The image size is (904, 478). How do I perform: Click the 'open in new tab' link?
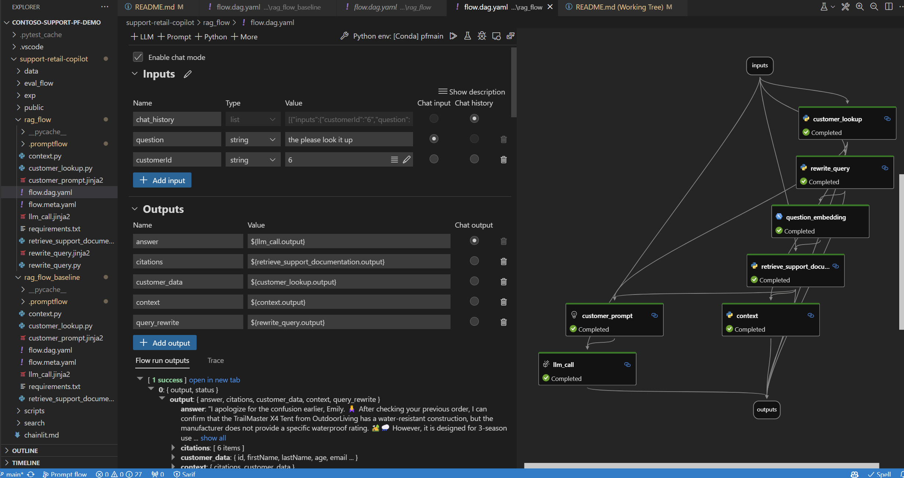pyautogui.click(x=214, y=380)
